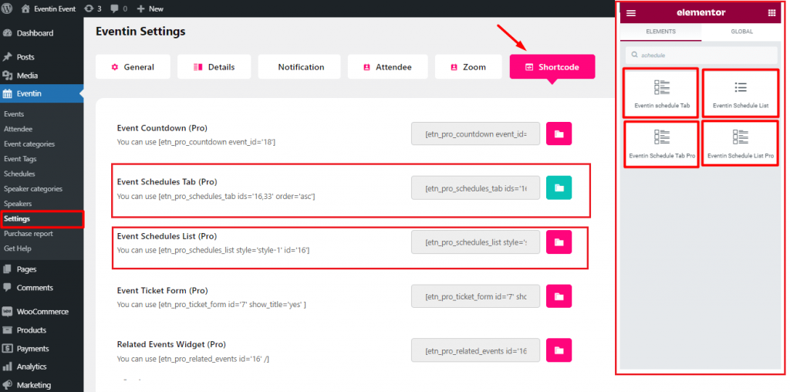790x392 pixels.
Task: Open the Elementor widgets grid icon
Action: (771, 13)
